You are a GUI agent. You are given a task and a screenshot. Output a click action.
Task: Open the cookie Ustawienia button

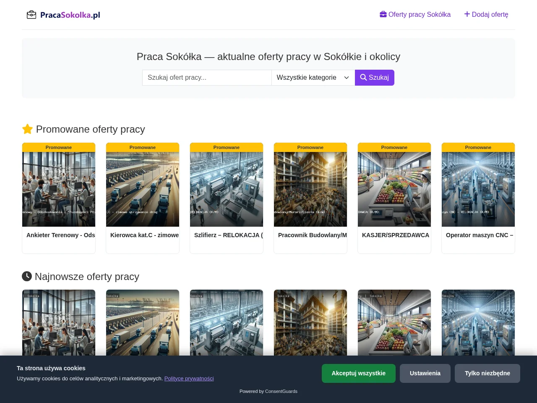(425, 373)
